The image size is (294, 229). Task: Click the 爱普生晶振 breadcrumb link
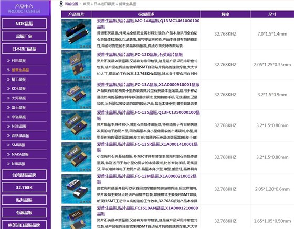pyautogui.click(x=127, y=4)
